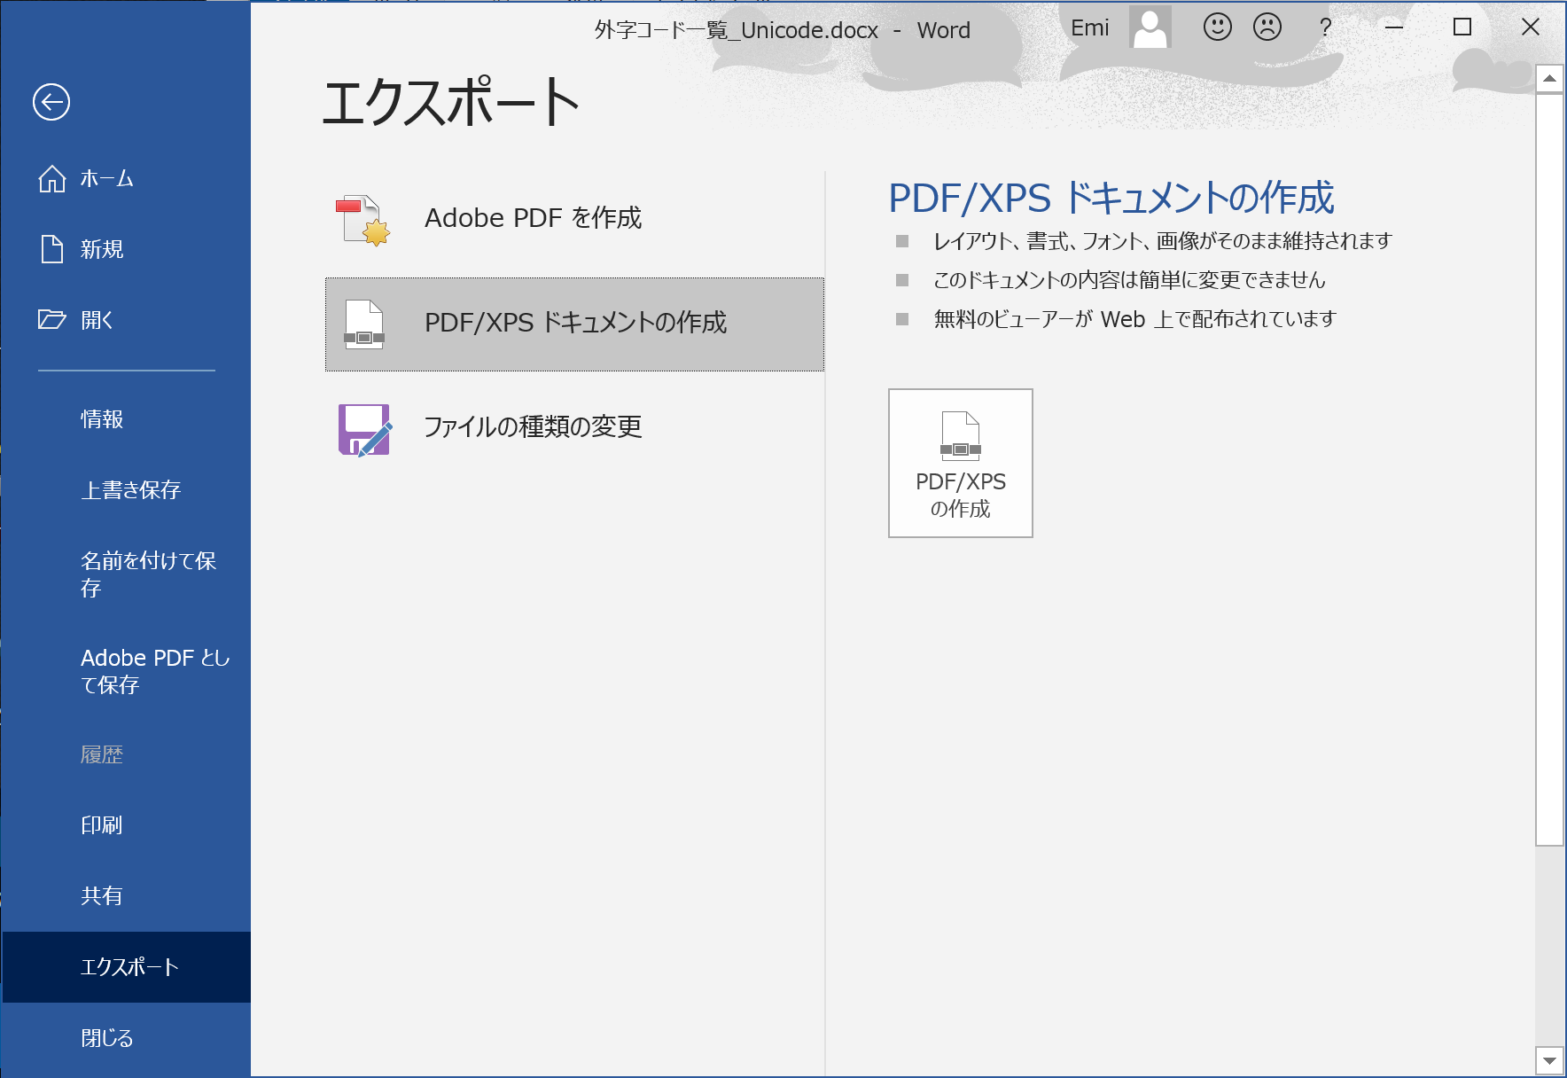Choose Adobe PDF として保存 in sidebar

(x=154, y=671)
